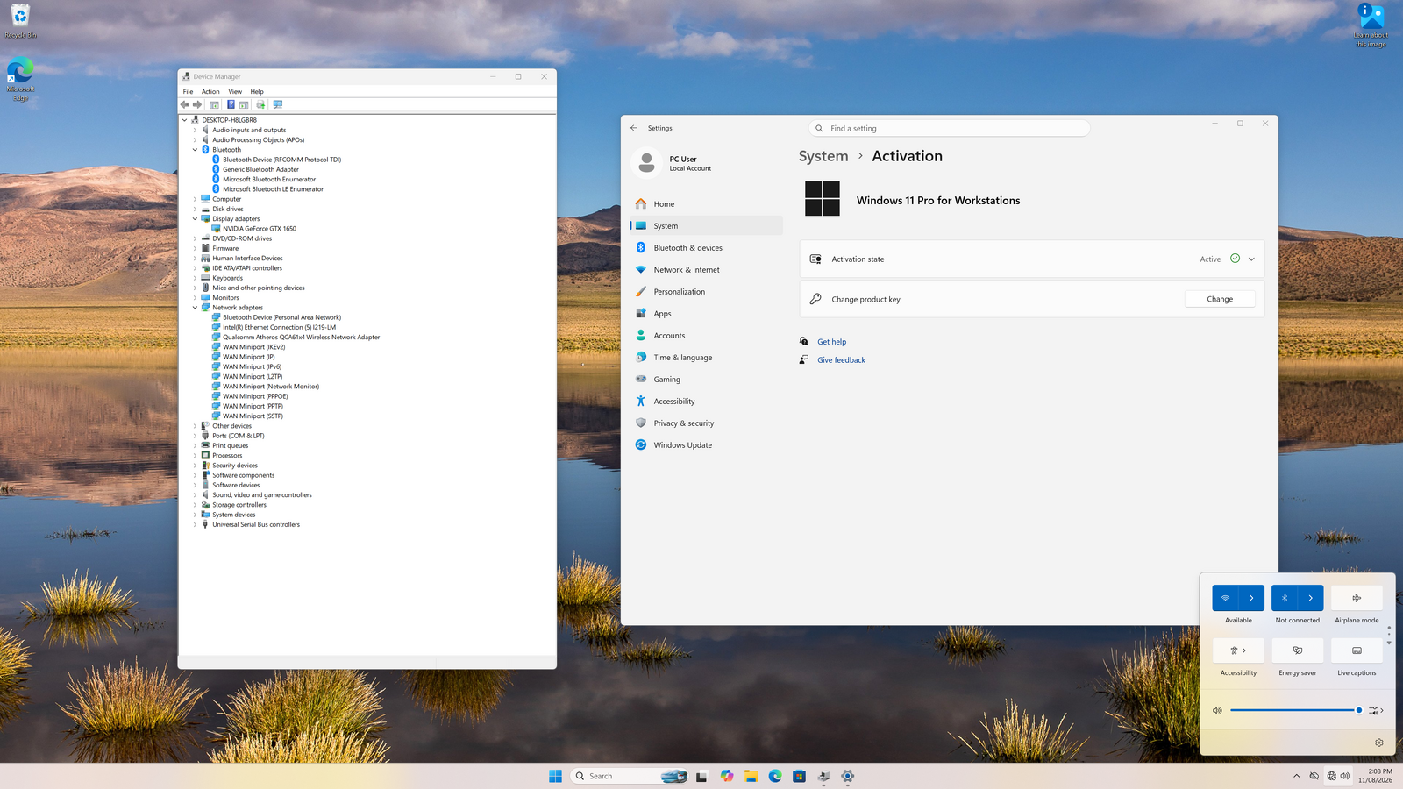Expand the Audio inputs and outputs node

[x=196, y=130]
